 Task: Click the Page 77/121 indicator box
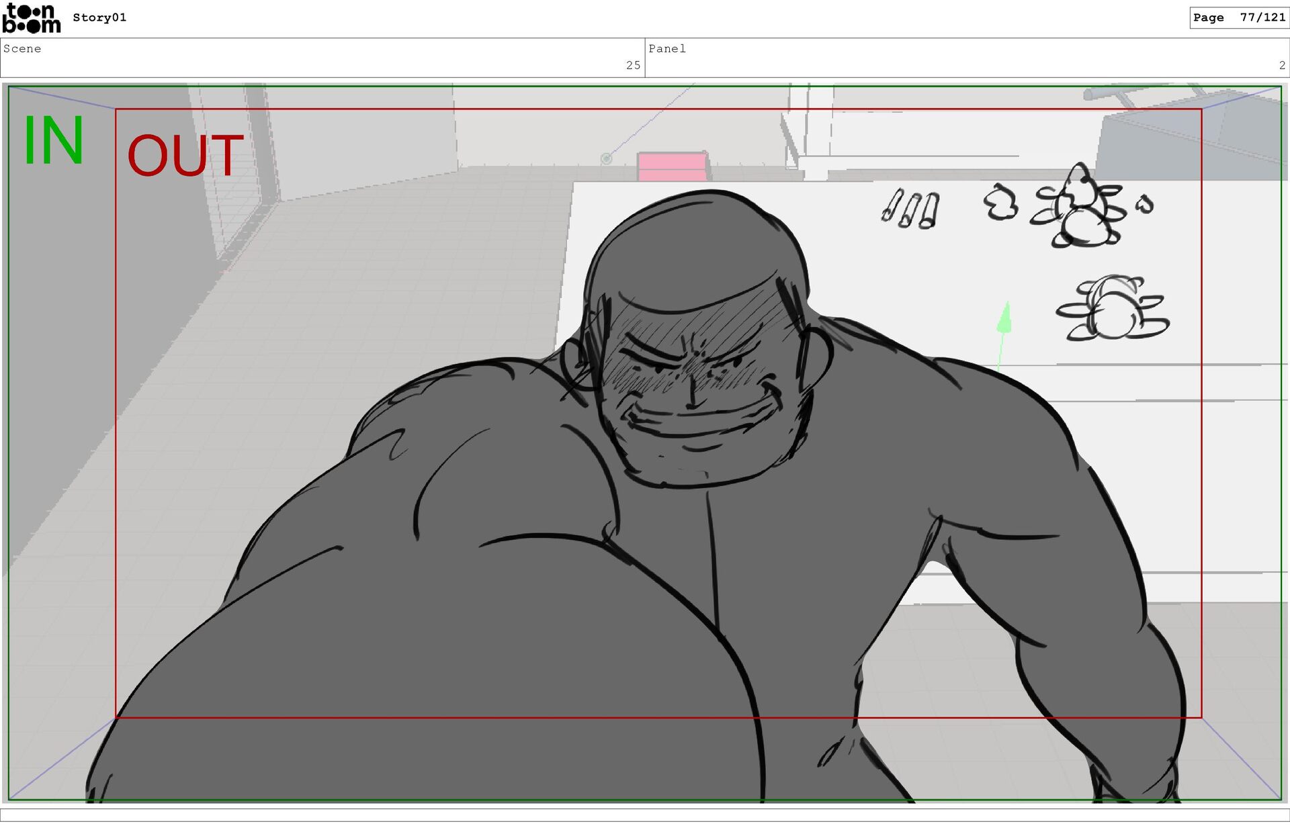click(x=1238, y=17)
